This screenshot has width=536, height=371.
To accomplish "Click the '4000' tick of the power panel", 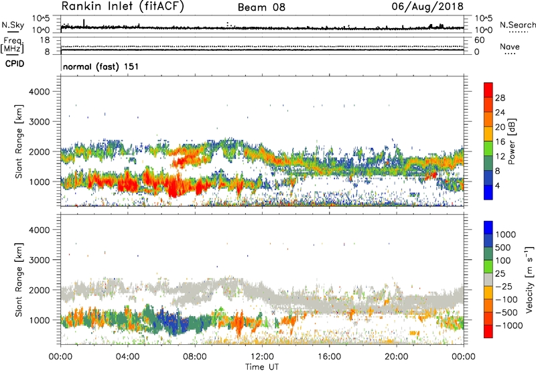I will click(40, 92).
